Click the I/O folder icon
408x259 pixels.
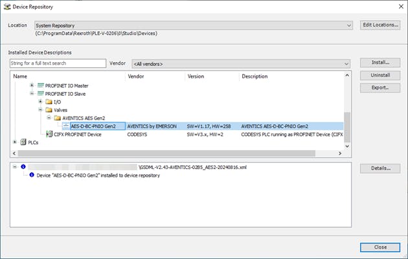click(49, 102)
